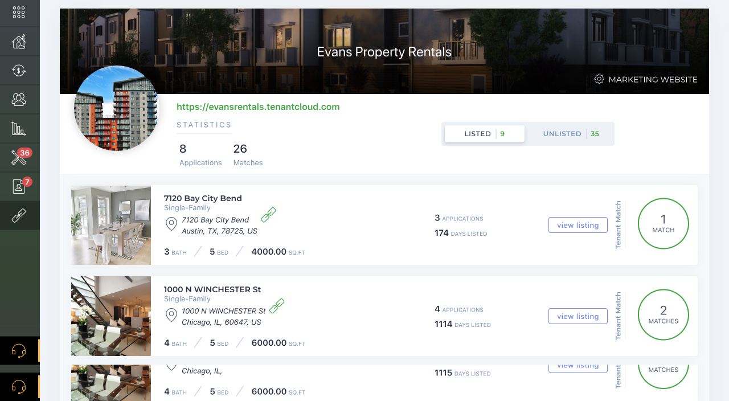Copy listing link beside 7120 Bay City Bend
This screenshot has height=401, width=729.
[268, 214]
